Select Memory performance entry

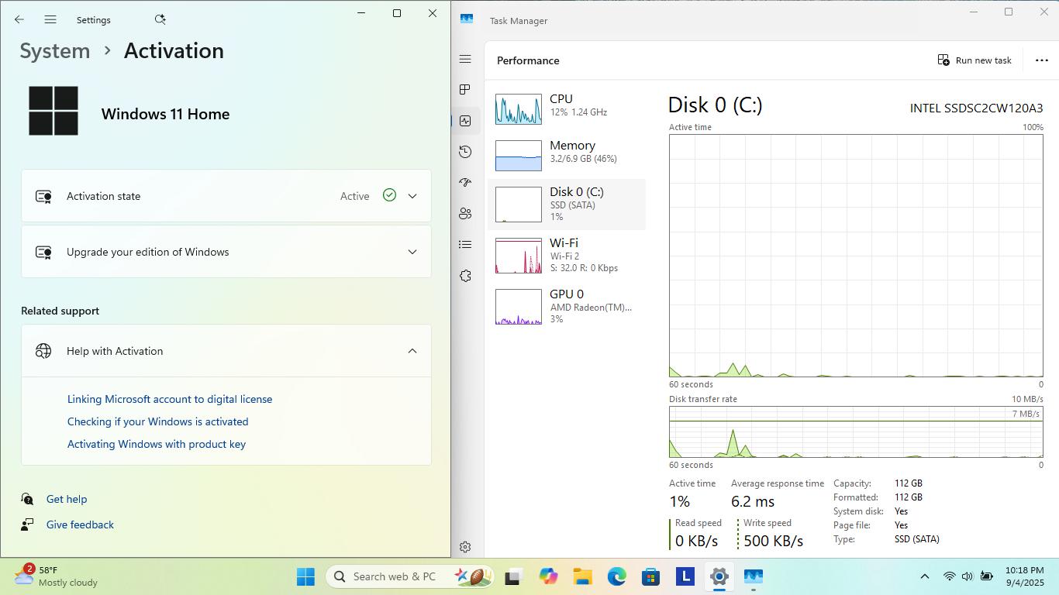[567, 156]
